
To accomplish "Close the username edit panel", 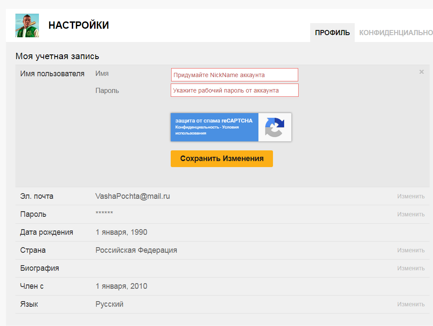I will [x=421, y=72].
